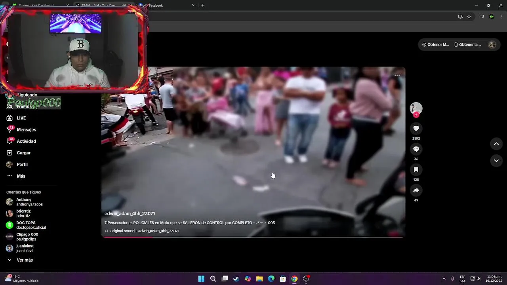507x285 pixels.
Task: Go to next video with down arrow
Action: (496, 161)
